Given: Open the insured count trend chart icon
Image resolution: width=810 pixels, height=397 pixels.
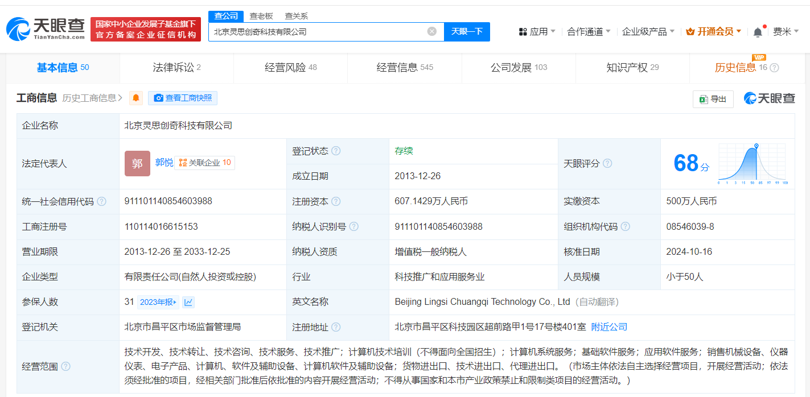Looking at the screenshot, I should pos(188,302).
